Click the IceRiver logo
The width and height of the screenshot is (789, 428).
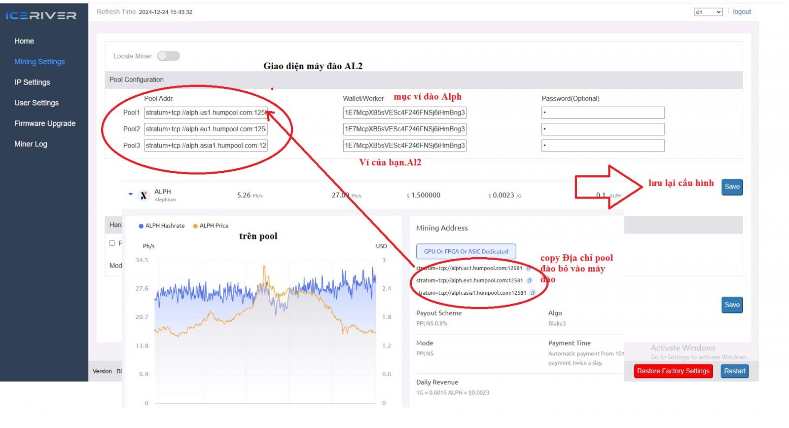41,16
